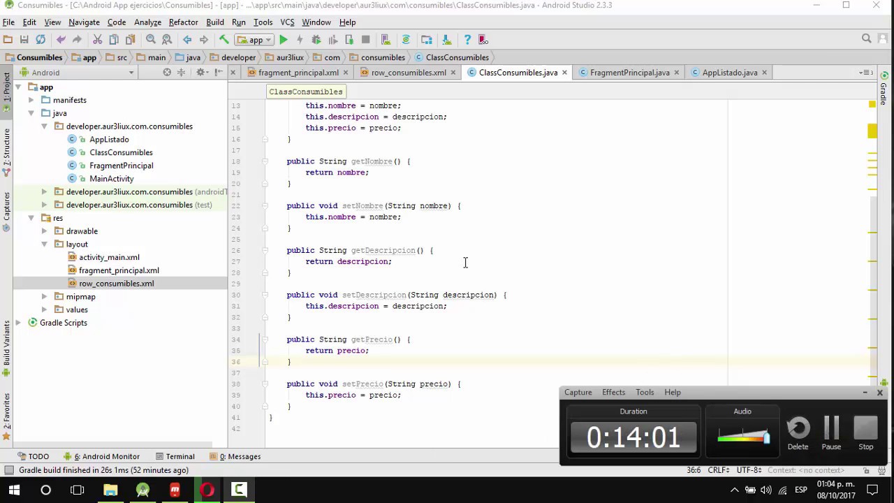Click the Navigate Back arrow icon
Screen dimensions: 894x503
(x=187, y=40)
